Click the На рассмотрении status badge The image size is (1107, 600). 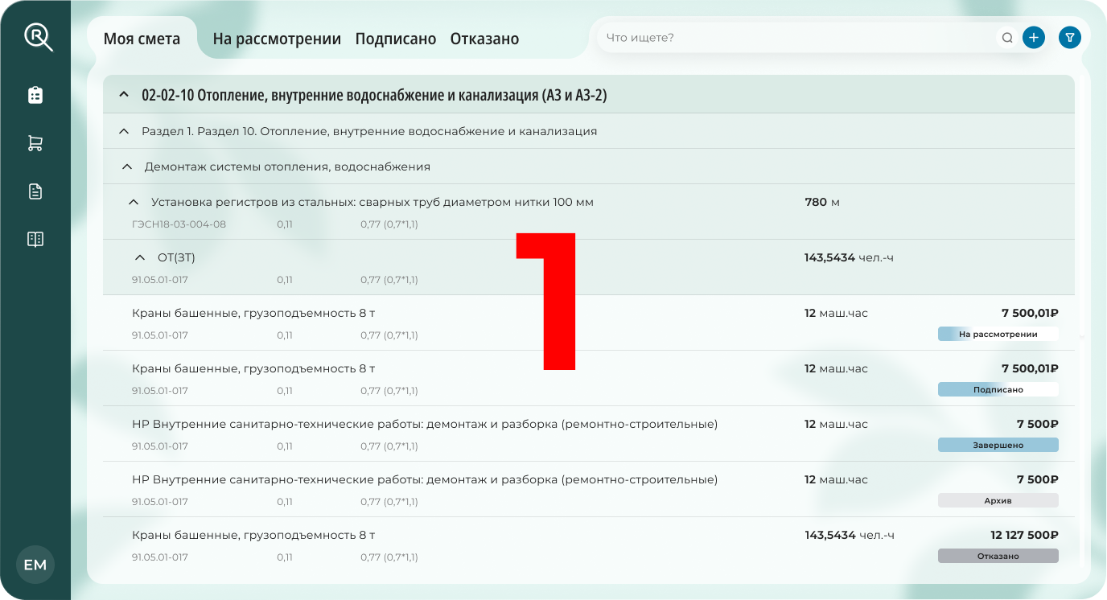(x=998, y=333)
